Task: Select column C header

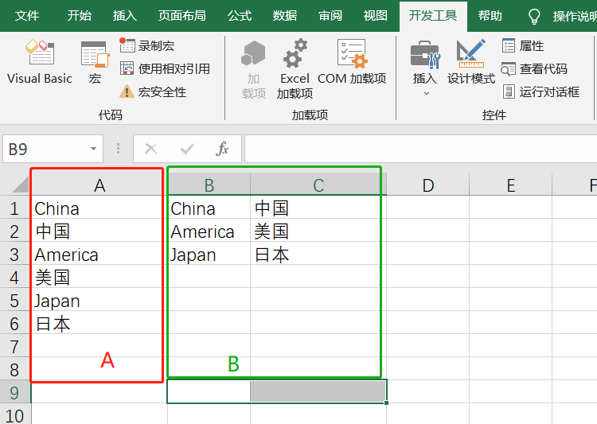Action: 318,185
